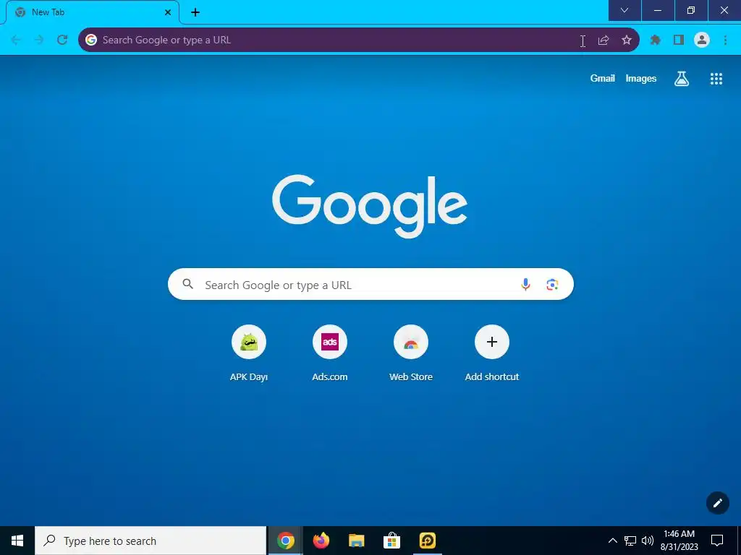
Task: Close the New Tab tab
Action: tap(168, 12)
